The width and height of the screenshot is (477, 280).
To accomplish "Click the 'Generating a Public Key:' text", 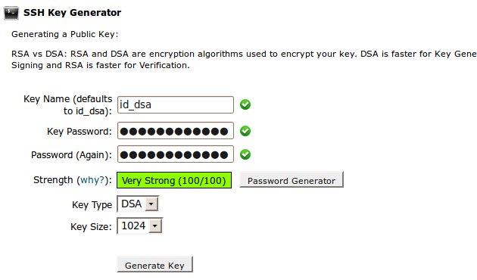I will 65,34.
